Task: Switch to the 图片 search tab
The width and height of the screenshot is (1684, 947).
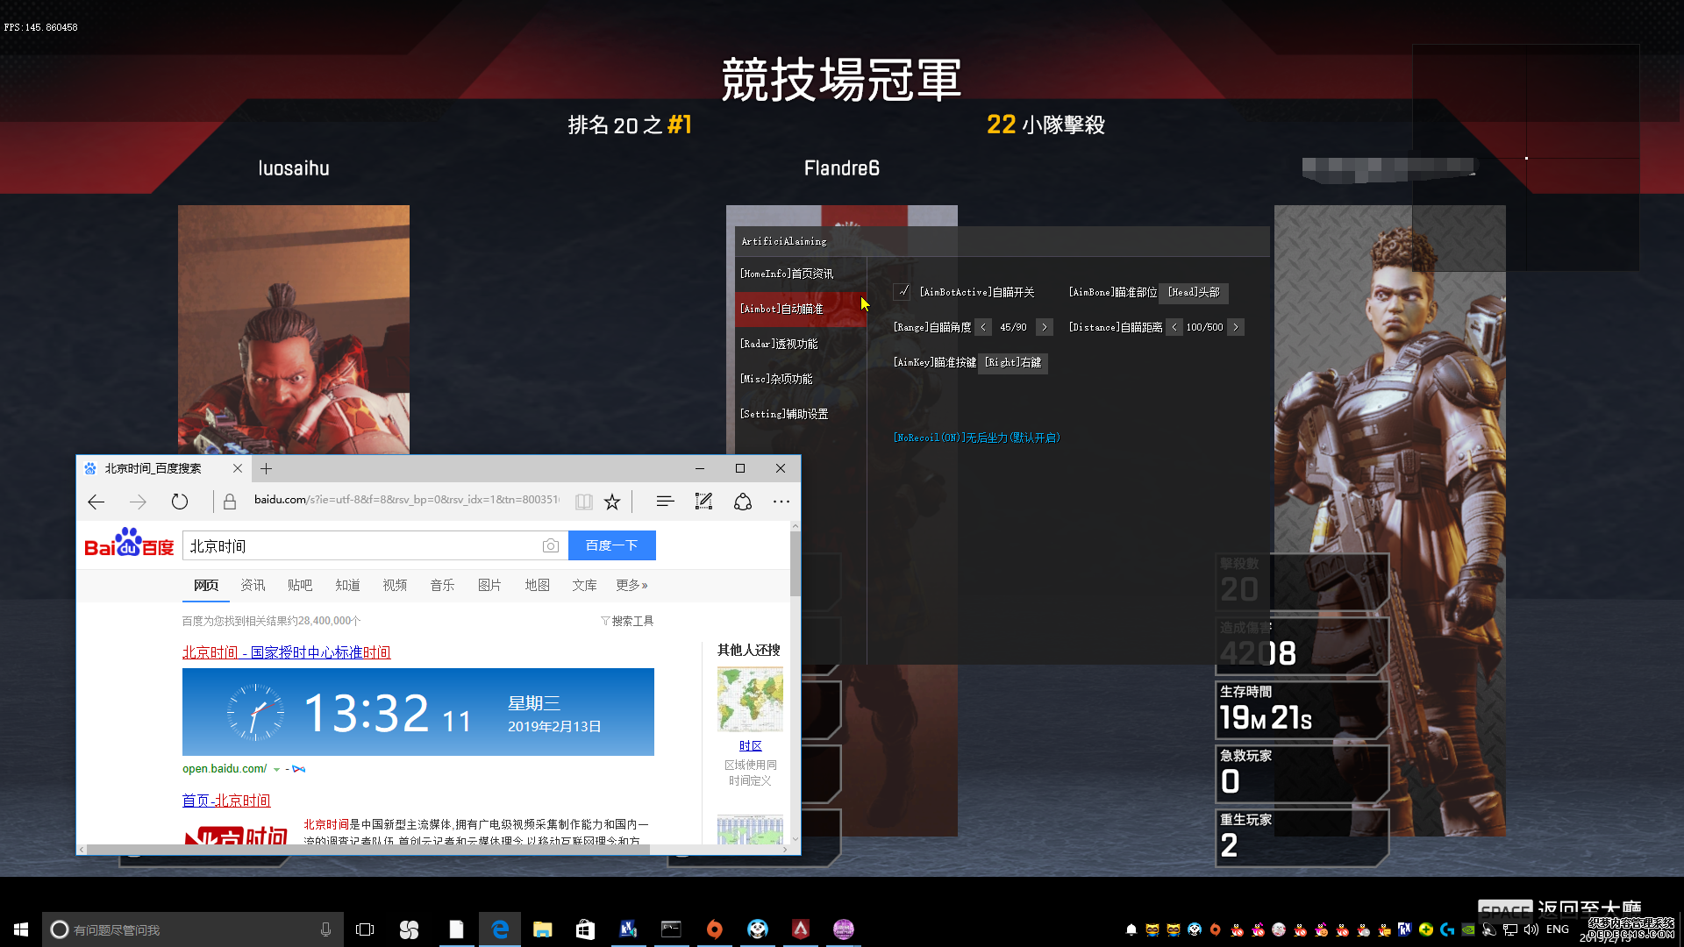Action: click(x=489, y=585)
